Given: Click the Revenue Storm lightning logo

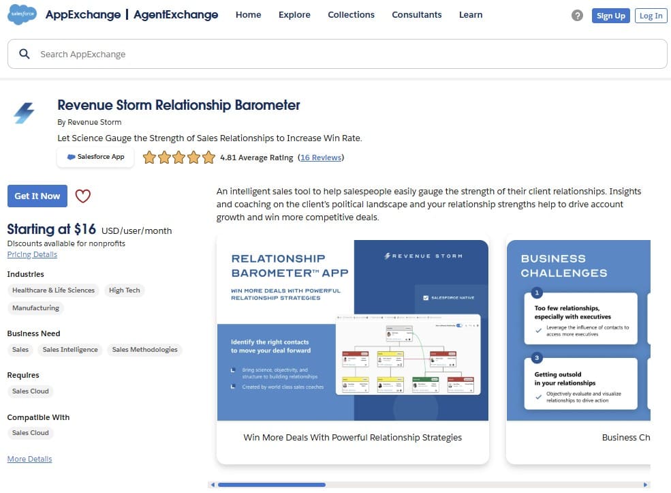Looking at the screenshot, I should pyautogui.click(x=24, y=113).
